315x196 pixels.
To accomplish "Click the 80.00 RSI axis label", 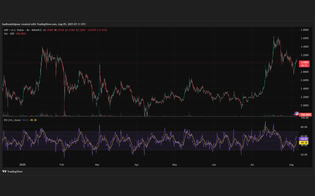I will pos(304,127).
